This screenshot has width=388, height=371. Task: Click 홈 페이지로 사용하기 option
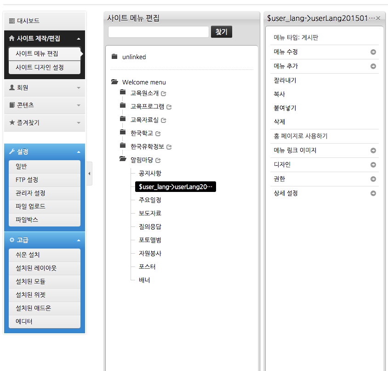click(x=301, y=136)
